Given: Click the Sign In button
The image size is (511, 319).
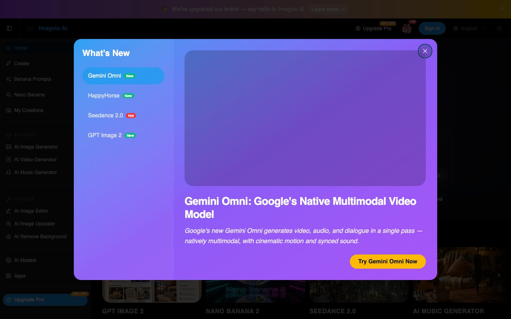Looking at the screenshot, I should tap(432, 28).
